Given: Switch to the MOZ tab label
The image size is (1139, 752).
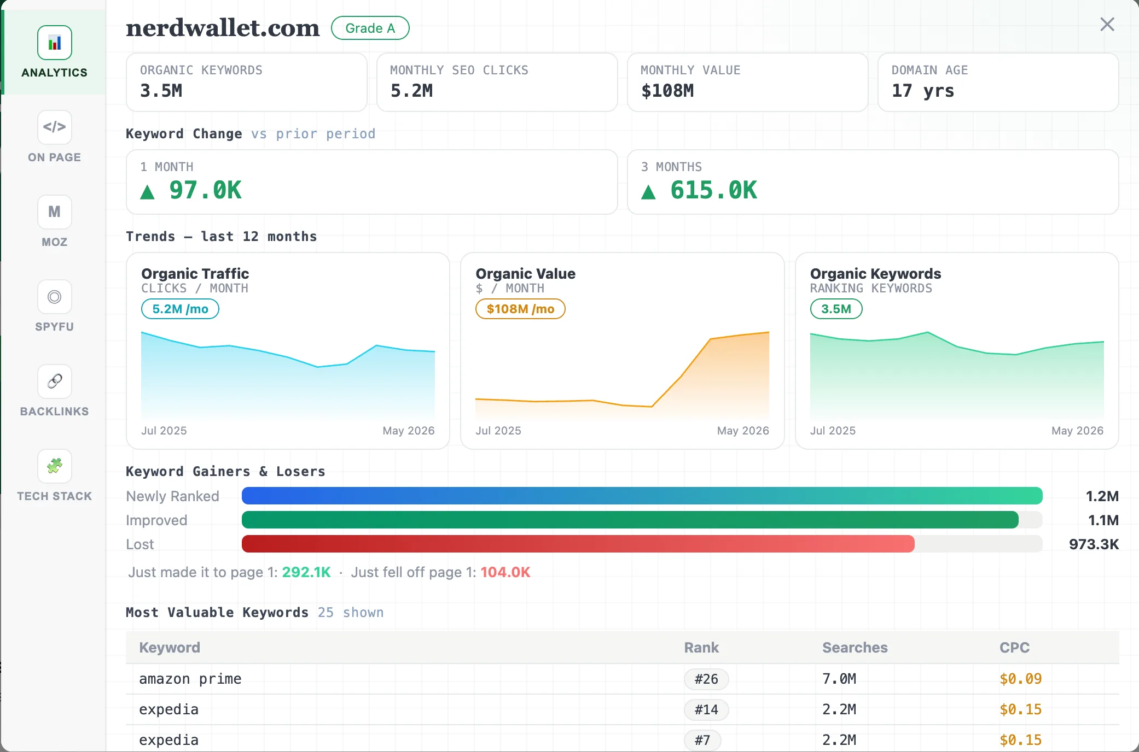Looking at the screenshot, I should [54, 242].
